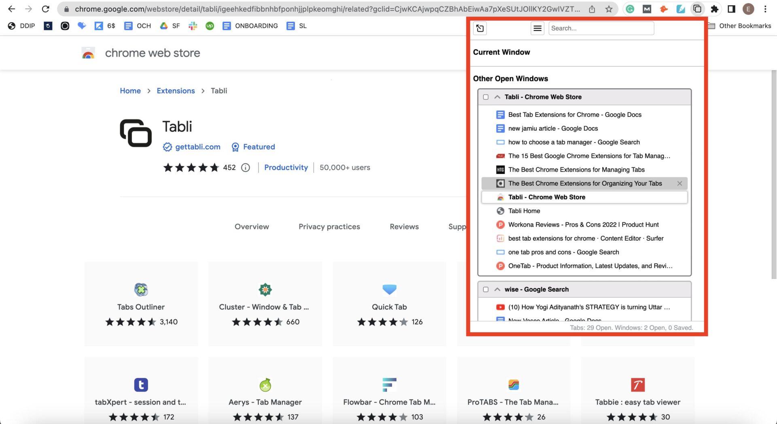777x424 pixels.
Task: Select 'one tab pros and cons' row
Action: pyautogui.click(x=584, y=252)
